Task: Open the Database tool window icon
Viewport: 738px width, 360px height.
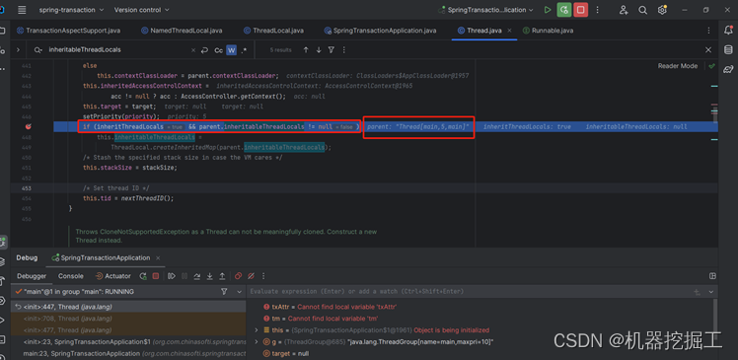Action: click(x=728, y=50)
